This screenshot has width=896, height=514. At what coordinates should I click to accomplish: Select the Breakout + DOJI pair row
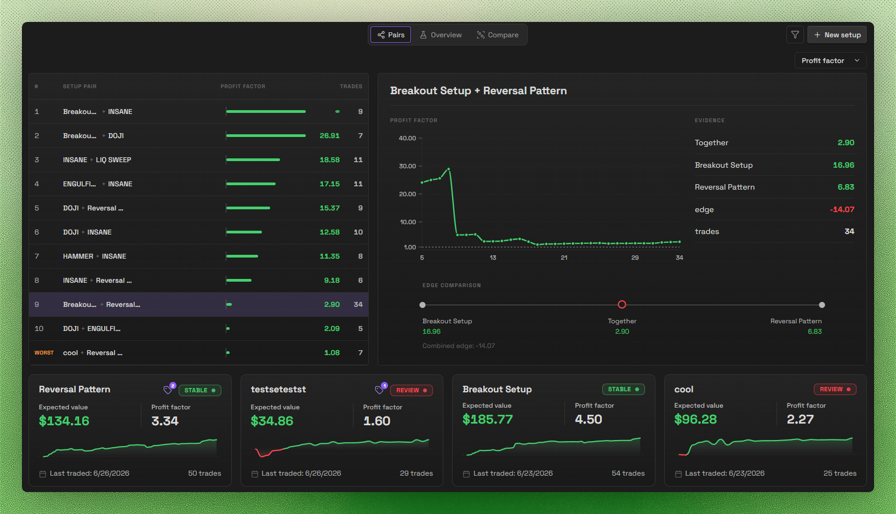pyautogui.click(x=198, y=135)
